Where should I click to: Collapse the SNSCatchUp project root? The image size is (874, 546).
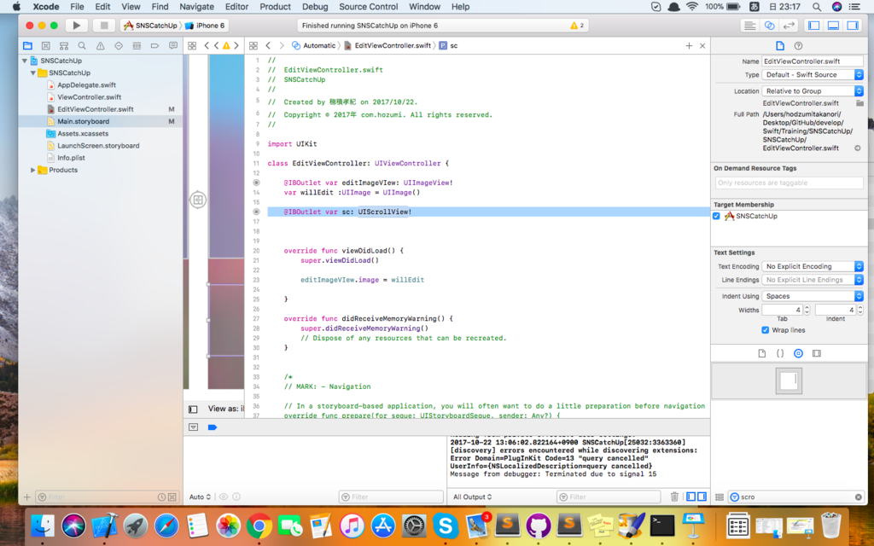point(25,61)
